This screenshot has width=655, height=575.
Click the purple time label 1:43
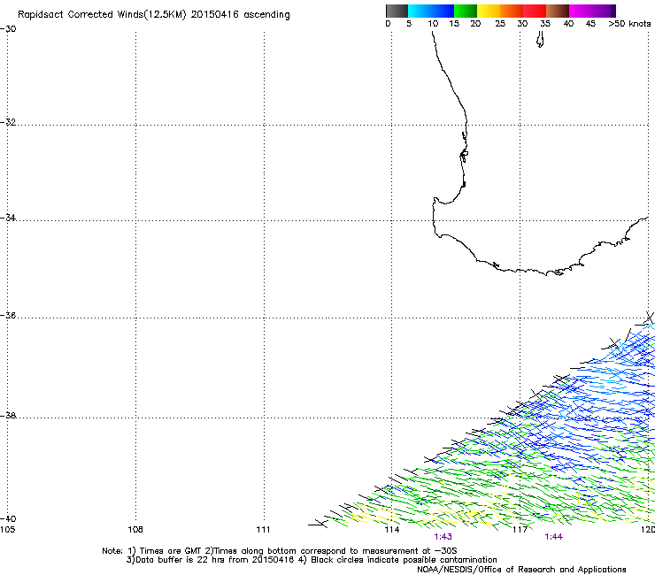click(443, 537)
